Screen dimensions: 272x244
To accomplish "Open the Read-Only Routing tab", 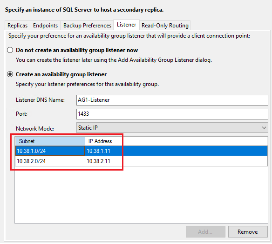I will tap(165, 26).
